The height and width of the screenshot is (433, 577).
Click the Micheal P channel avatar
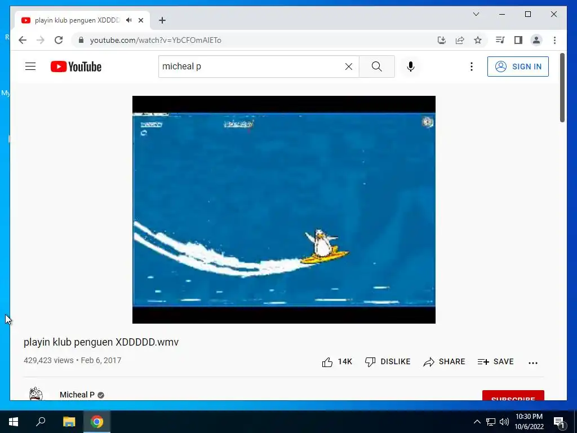36,394
